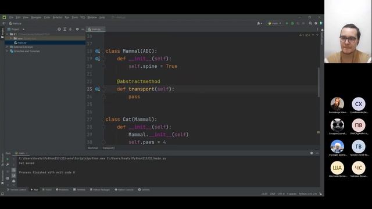Toggle the Run tool window button
Screen dimensions: 372x209
coord(34,190)
